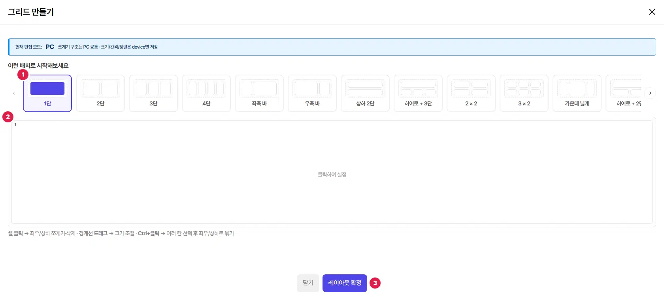Screen dimensions: 664x300
Task: Choose the 2단 two-column layout
Action: [100, 93]
